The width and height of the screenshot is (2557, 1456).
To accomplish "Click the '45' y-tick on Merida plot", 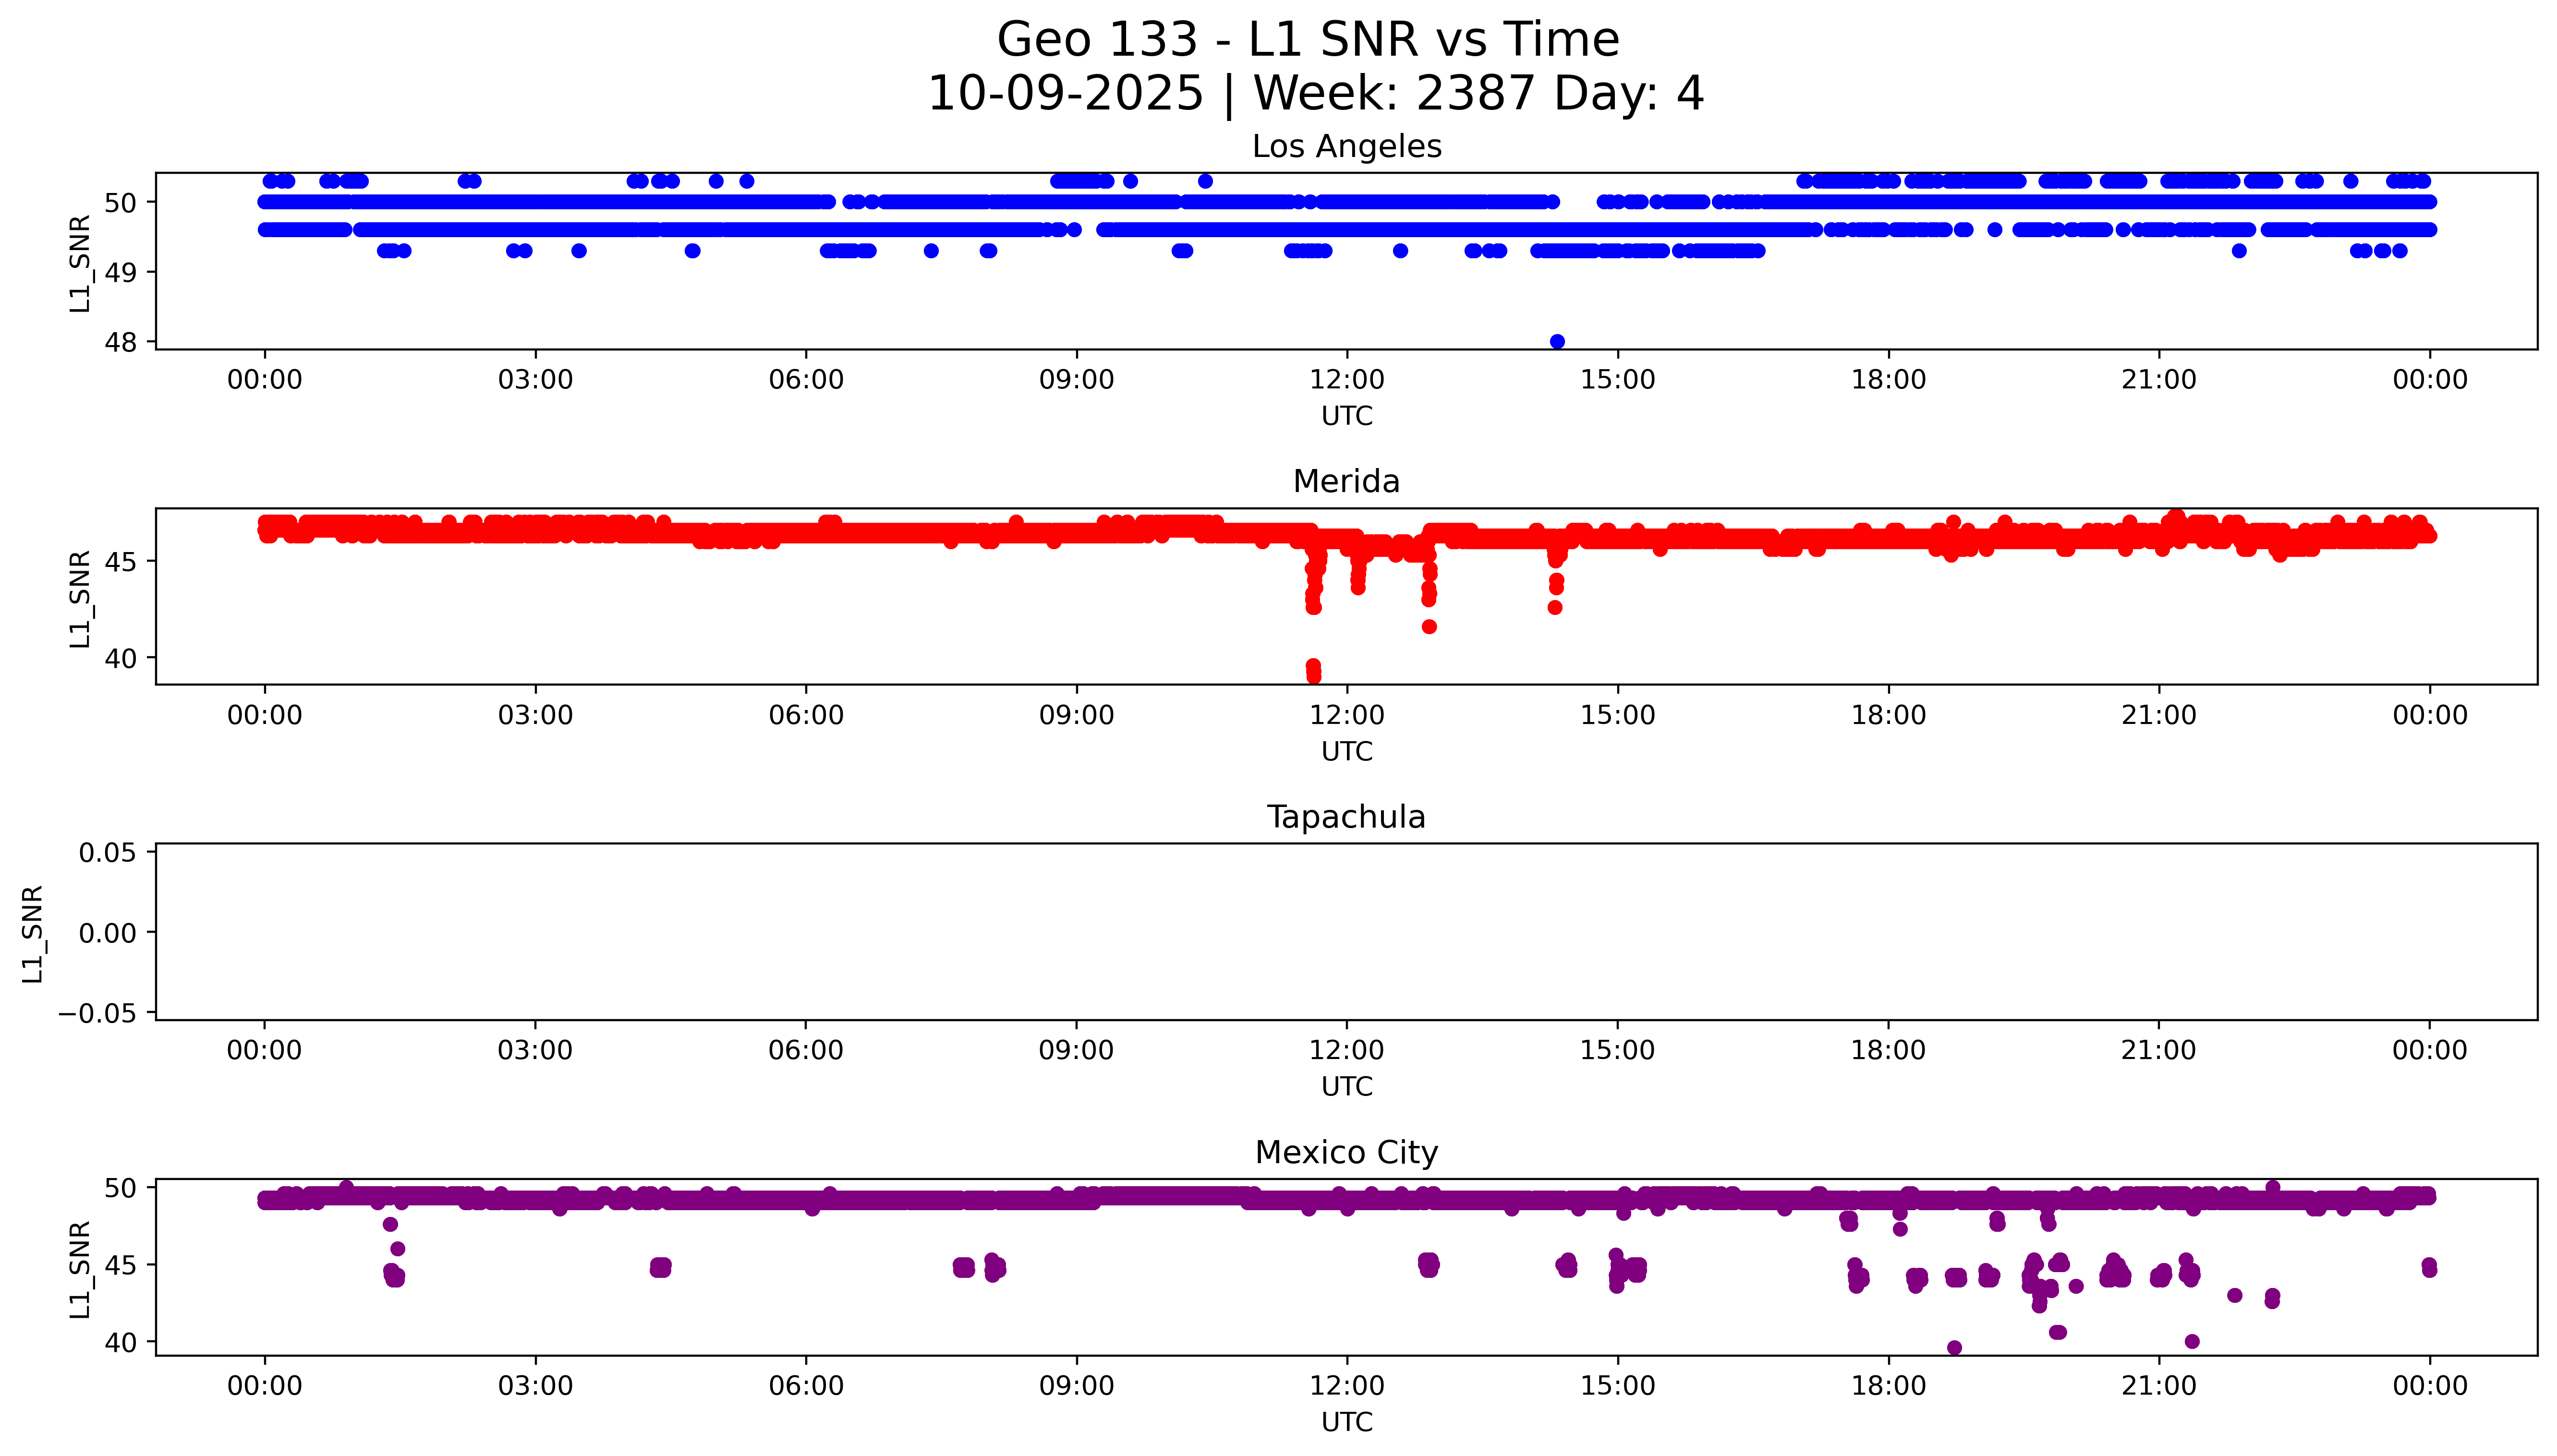I will 122,562.
